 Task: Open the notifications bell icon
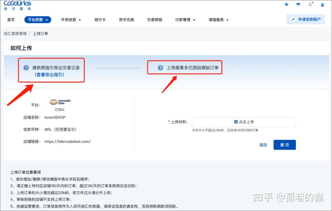click(310, 5)
